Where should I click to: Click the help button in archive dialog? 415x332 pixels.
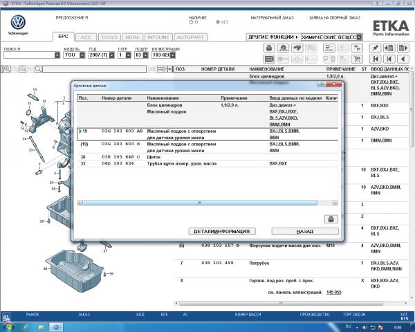coord(322,84)
